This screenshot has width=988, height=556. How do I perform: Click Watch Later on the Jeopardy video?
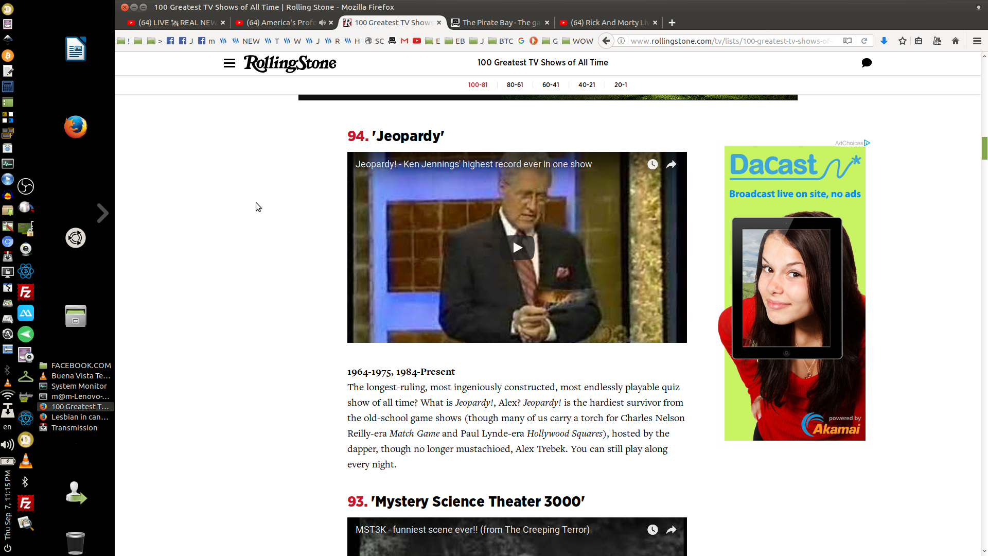coord(652,164)
